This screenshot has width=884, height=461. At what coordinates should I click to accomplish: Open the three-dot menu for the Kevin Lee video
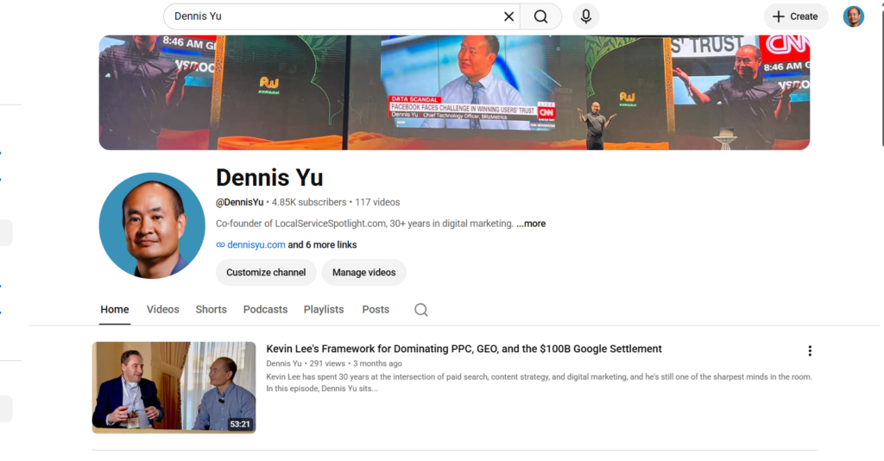point(810,351)
